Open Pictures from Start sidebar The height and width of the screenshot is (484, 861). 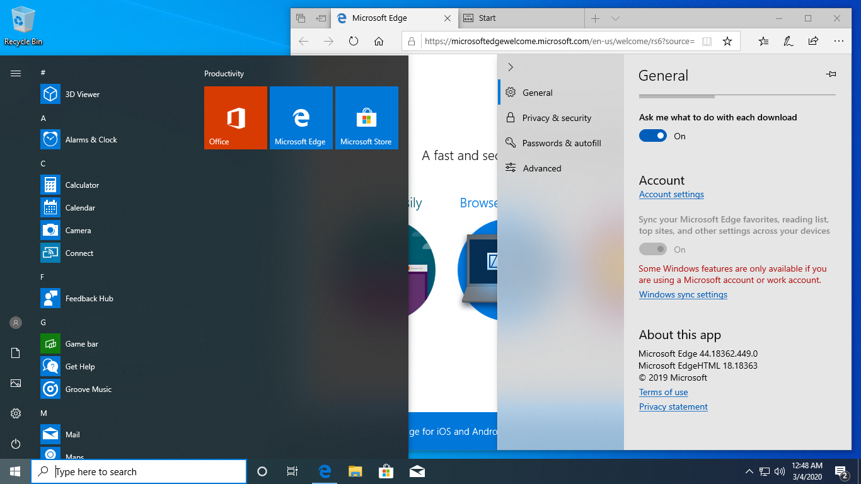click(x=16, y=383)
